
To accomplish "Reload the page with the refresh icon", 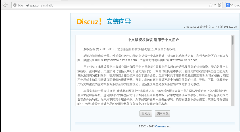I will (x=219, y=5).
